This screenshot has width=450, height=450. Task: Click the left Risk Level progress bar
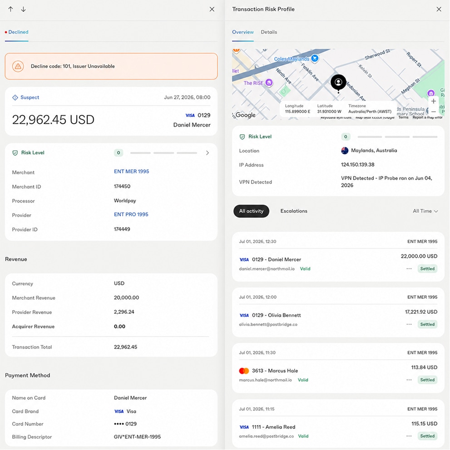tap(163, 153)
